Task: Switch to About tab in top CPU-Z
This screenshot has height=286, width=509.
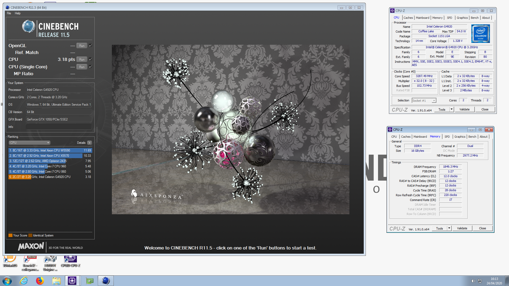Action: [486, 18]
